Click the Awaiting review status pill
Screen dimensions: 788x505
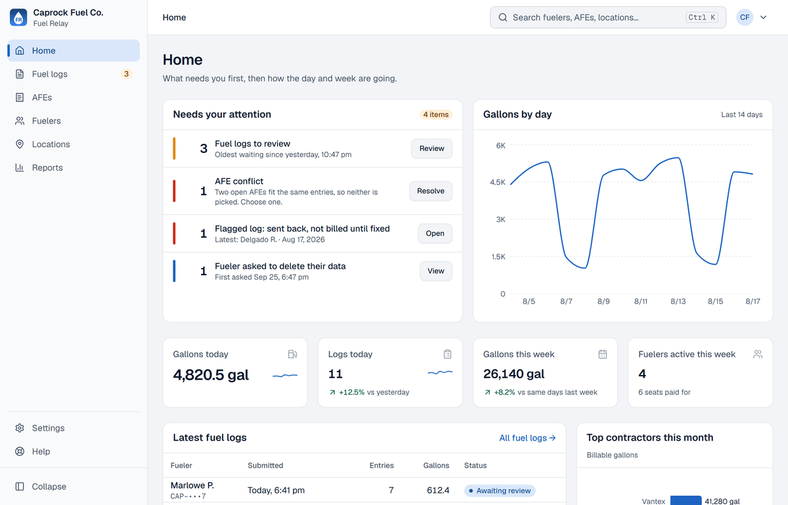(x=500, y=491)
